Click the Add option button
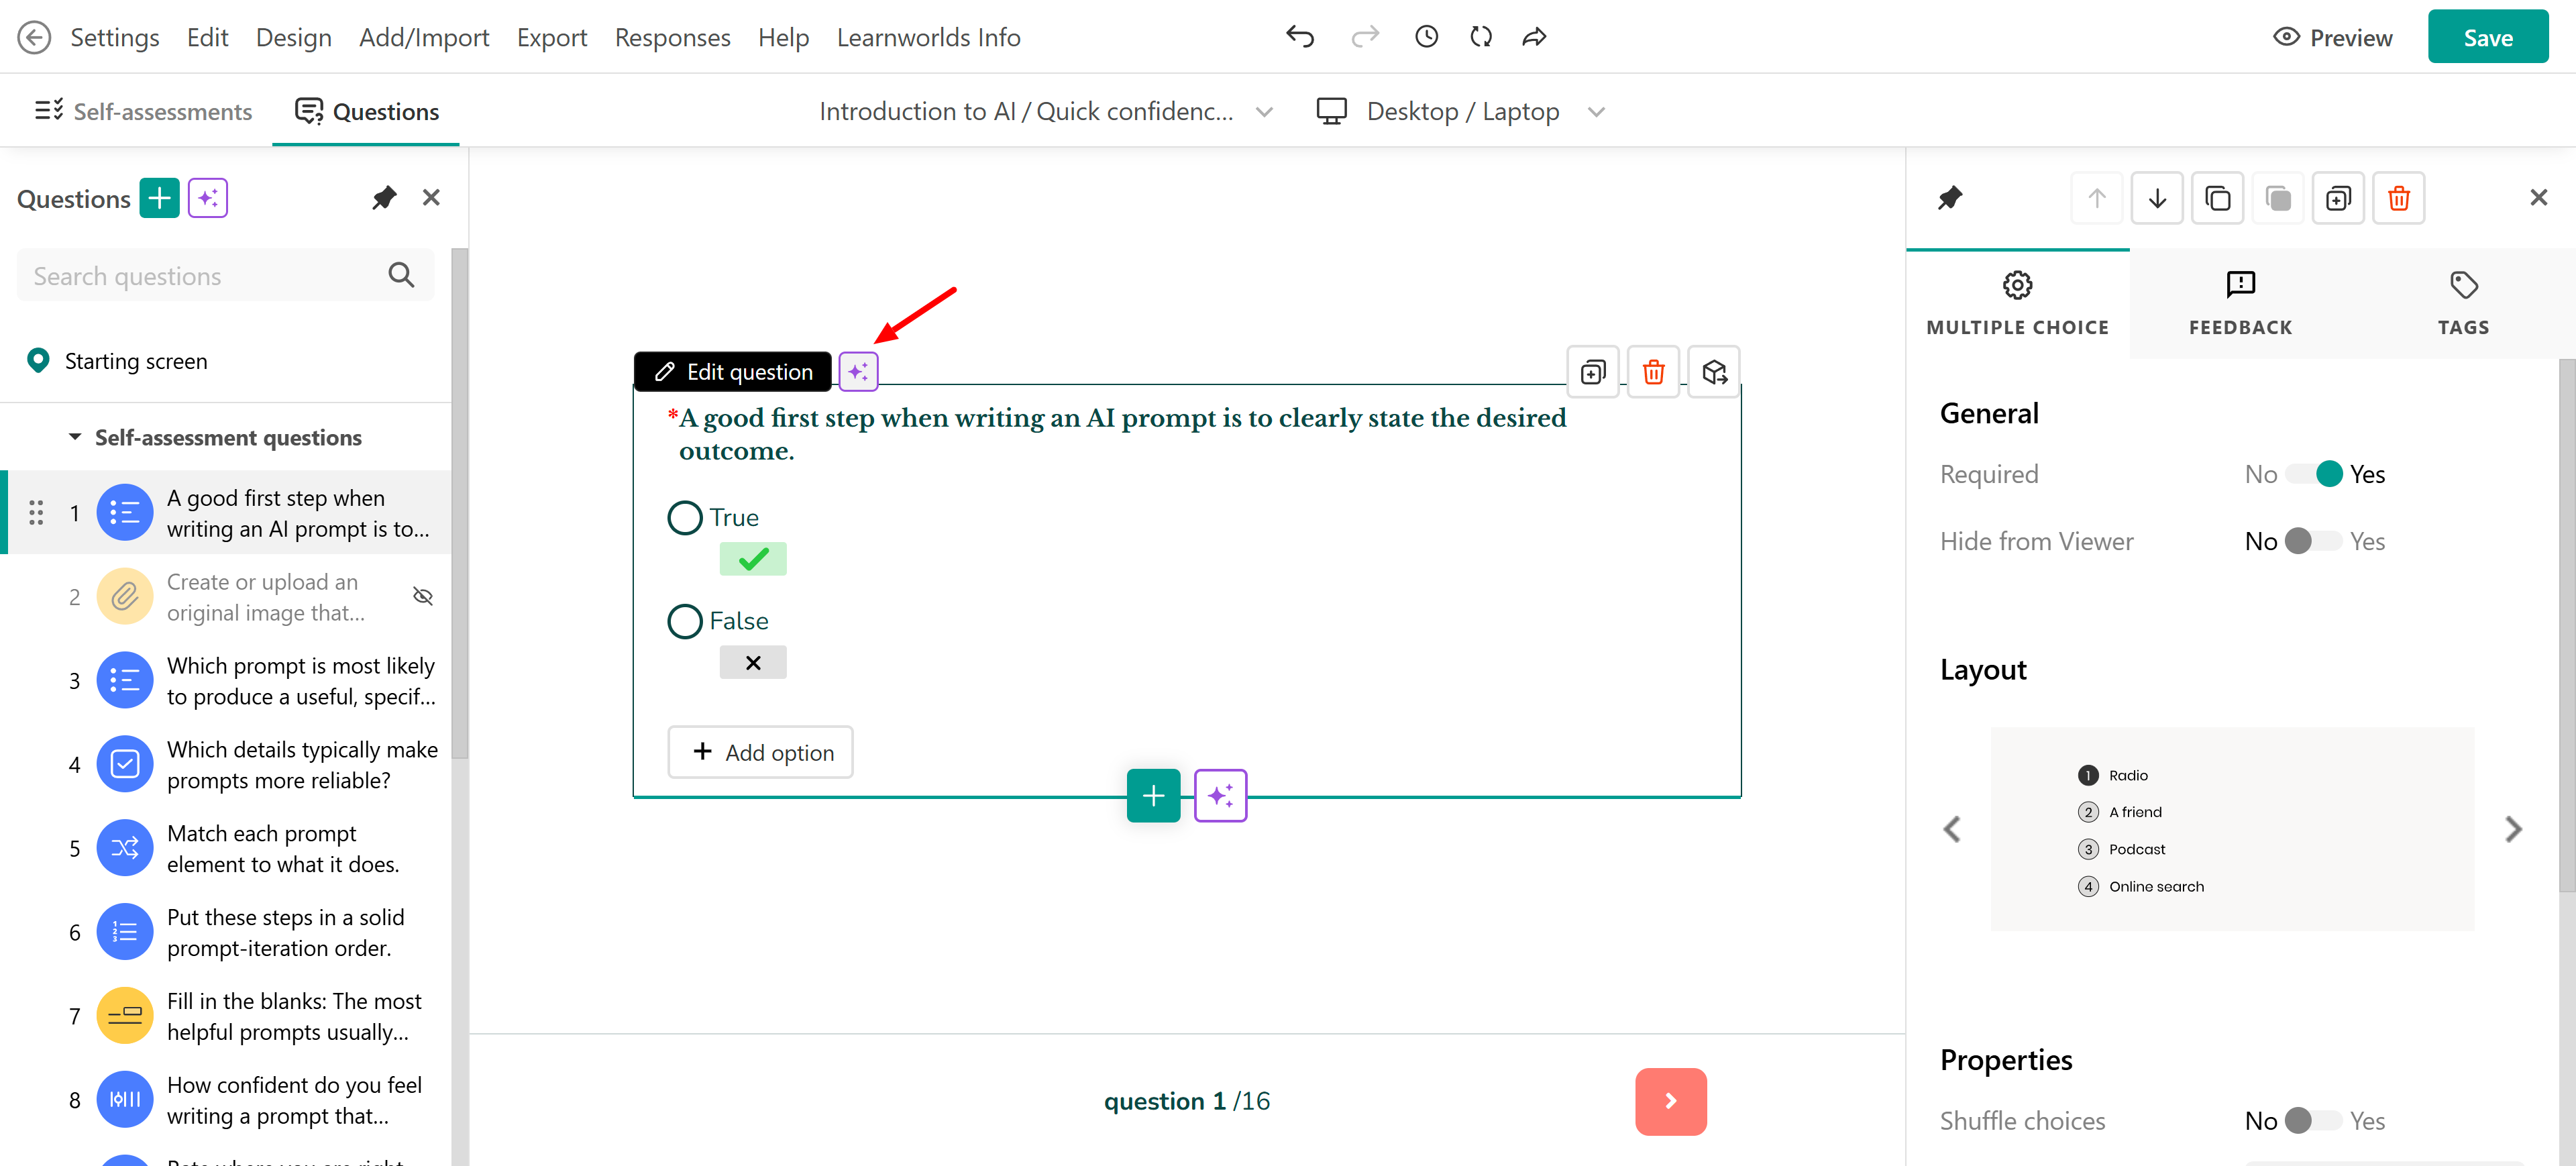2576x1166 pixels. [x=760, y=752]
